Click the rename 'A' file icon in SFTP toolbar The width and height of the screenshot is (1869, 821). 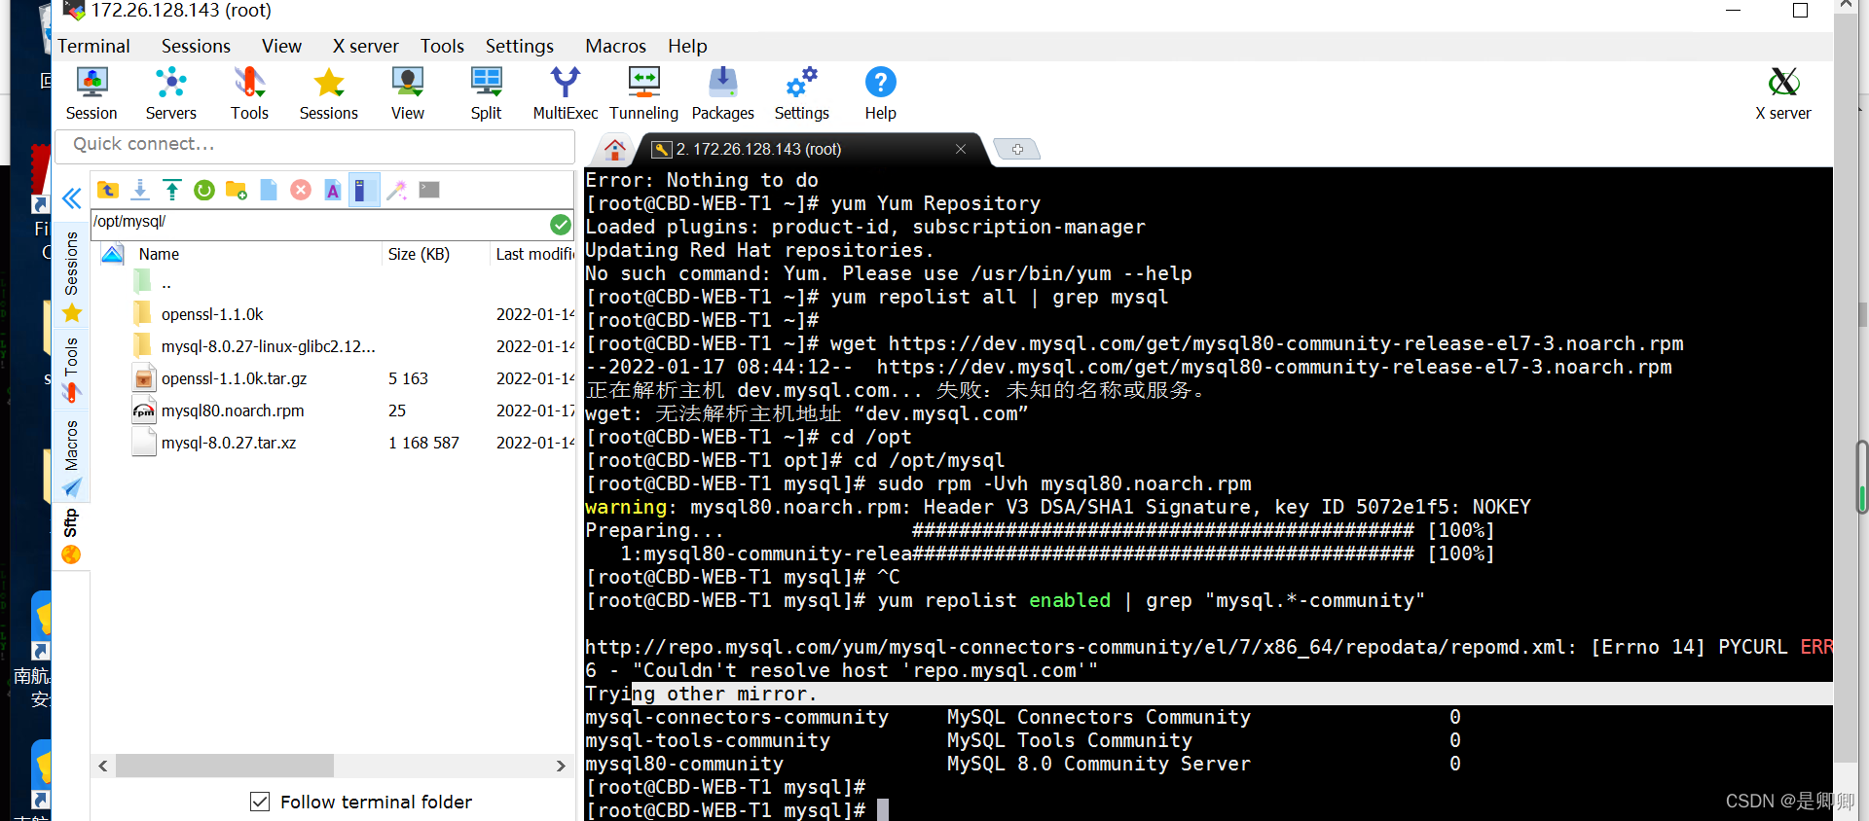333,190
